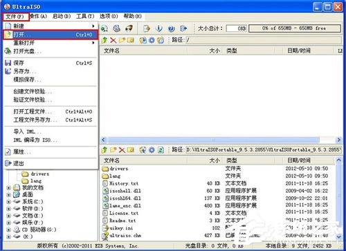Select the drivers folder in the local tree
This screenshot has width=346, height=251.
tap(35, 174)
